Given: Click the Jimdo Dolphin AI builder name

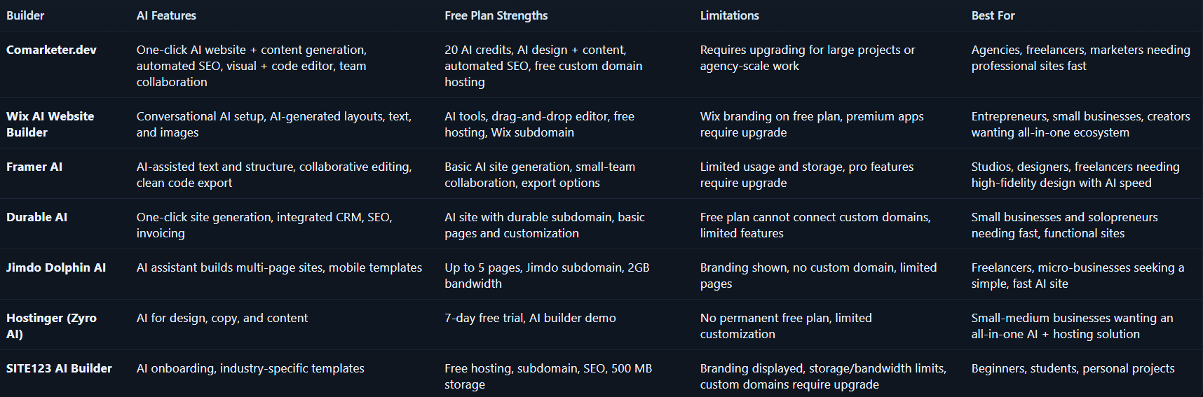Looking at the screenshot, I should coord(56,267).
